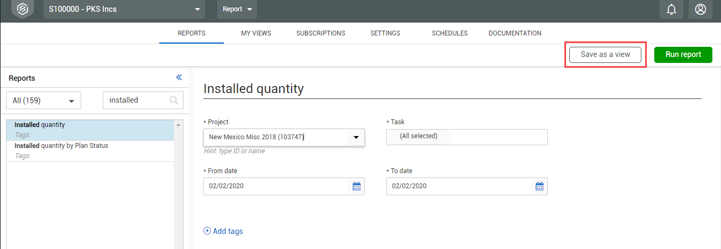Open the To date calendar picker icon

(539, 186)
